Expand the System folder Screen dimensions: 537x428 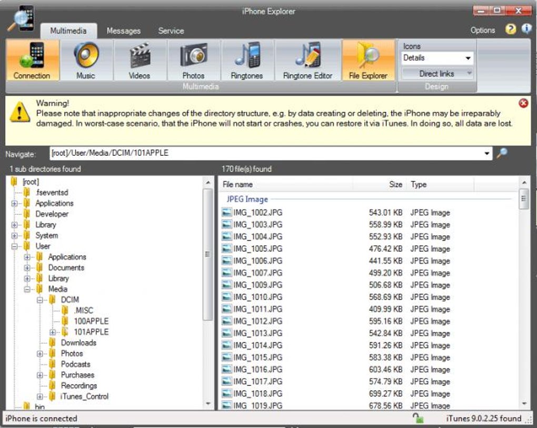14,235
